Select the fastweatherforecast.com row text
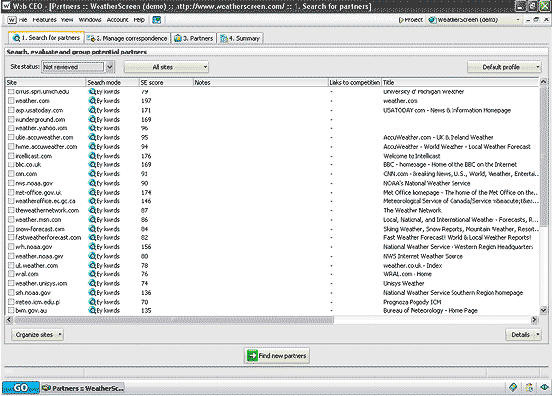This screenshot has width=552, height=396. pos(48,237)
